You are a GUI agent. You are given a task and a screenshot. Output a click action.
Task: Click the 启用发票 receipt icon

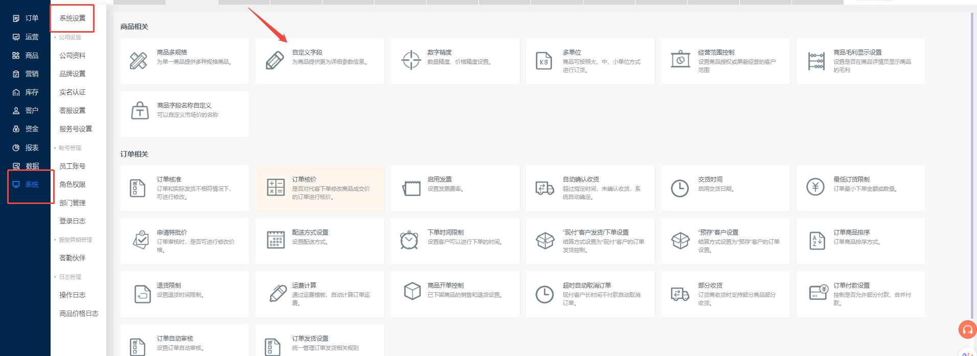click(x=411, y=188)
